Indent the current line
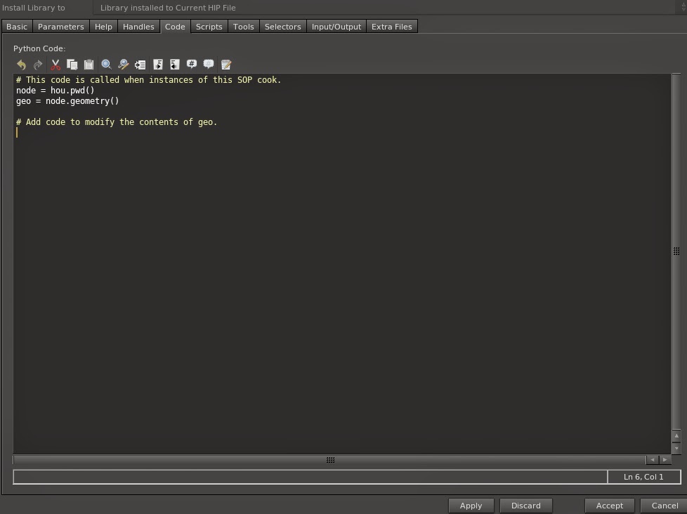This screenshot has width=687, height=514. tap(140, 64)
